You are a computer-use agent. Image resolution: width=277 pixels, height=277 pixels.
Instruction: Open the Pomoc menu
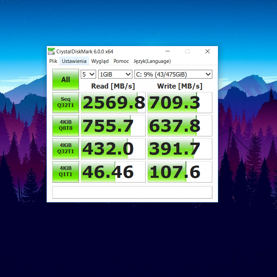point(121,61)
